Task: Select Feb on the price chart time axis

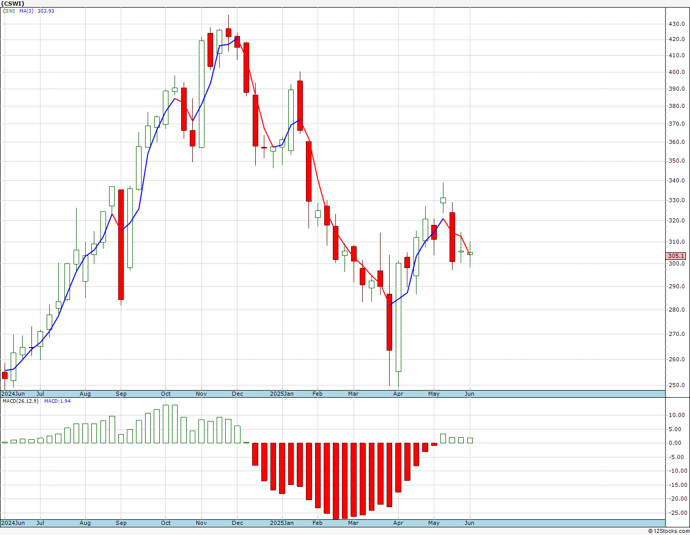Action: (318, 394)
